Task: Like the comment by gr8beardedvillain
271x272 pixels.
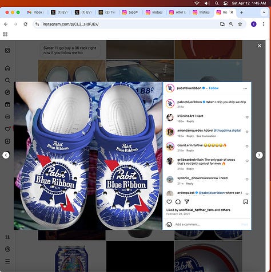Action: pos(247,161)
